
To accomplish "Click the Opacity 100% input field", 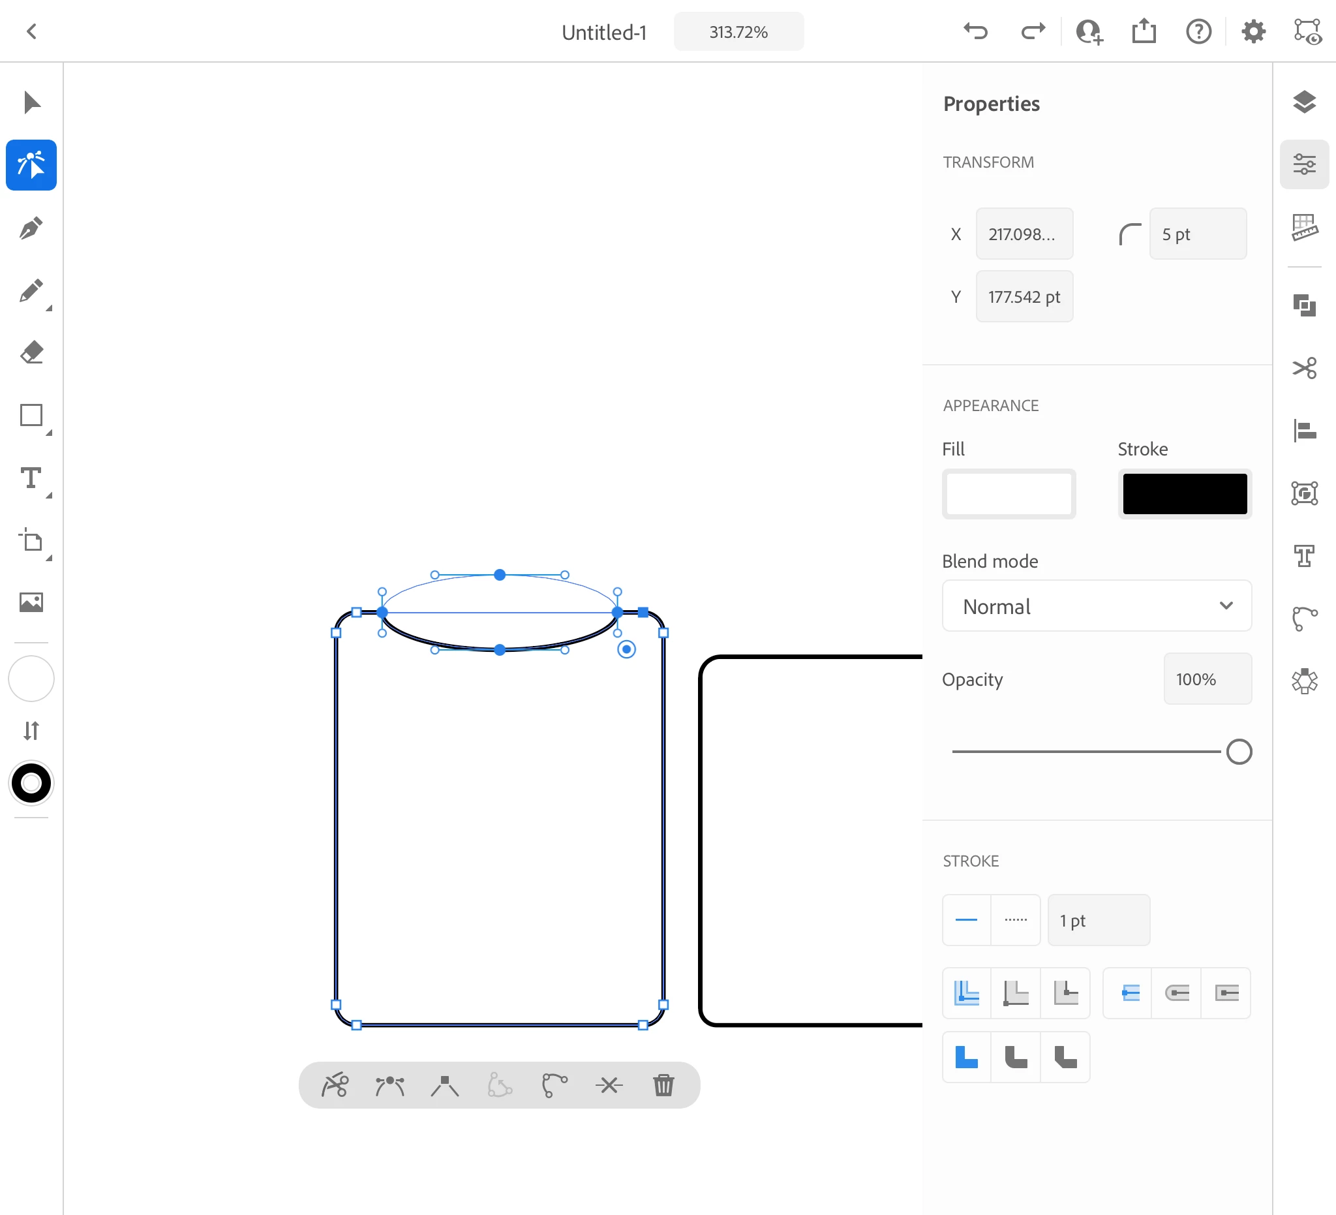I will point(1207,679).
